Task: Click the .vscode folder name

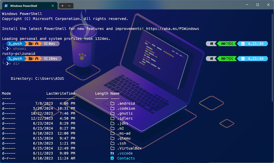Action: point(125,153)
